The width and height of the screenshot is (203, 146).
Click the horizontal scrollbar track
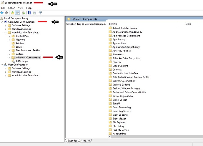point(157,136)
